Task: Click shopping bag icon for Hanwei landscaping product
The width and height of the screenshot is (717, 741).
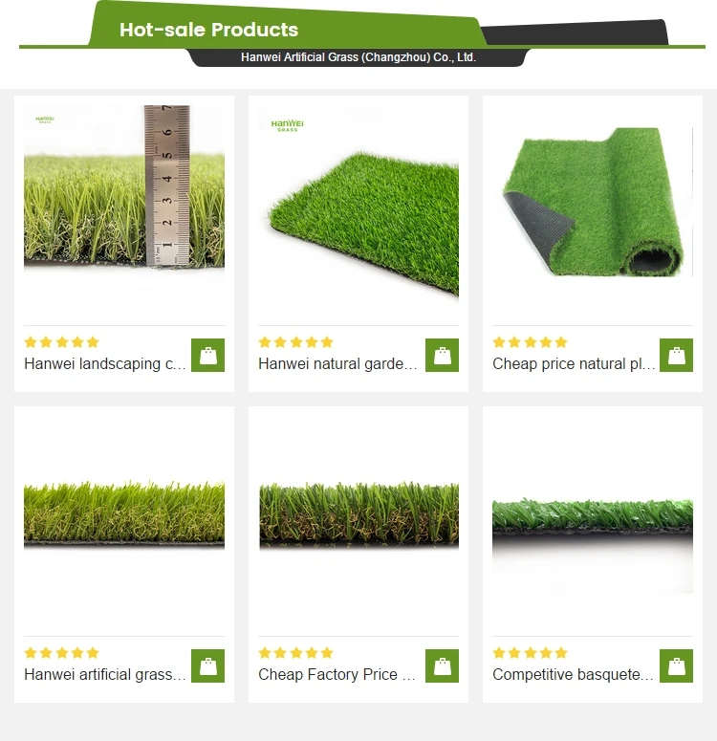Action: tap(207, 355)
